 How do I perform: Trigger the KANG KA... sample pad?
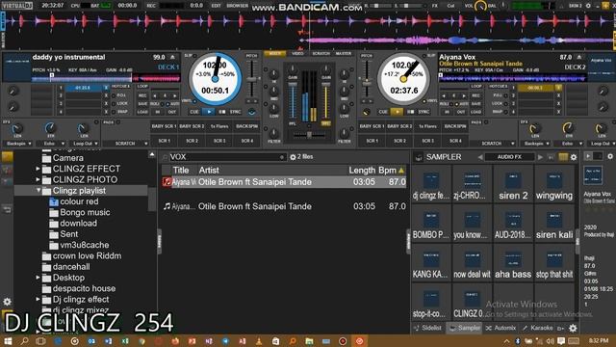[x=431, y=263]
